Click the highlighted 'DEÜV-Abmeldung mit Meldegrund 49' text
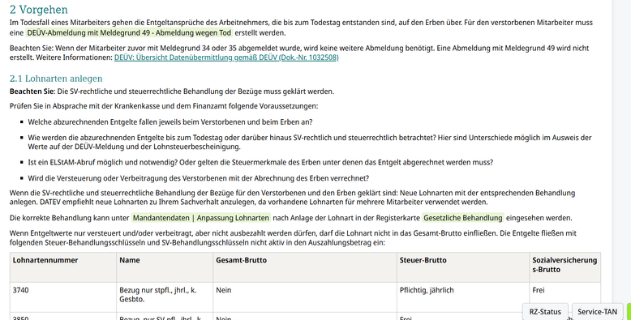 tap(129, 33)
